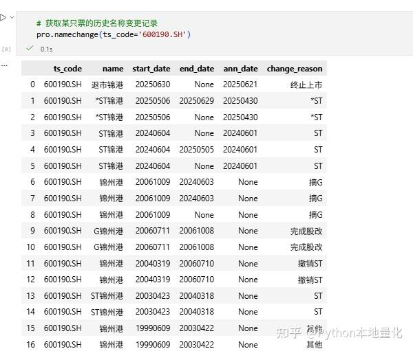
Task: Click the green success checkmark icon
Action: click(x=30, y=49)
